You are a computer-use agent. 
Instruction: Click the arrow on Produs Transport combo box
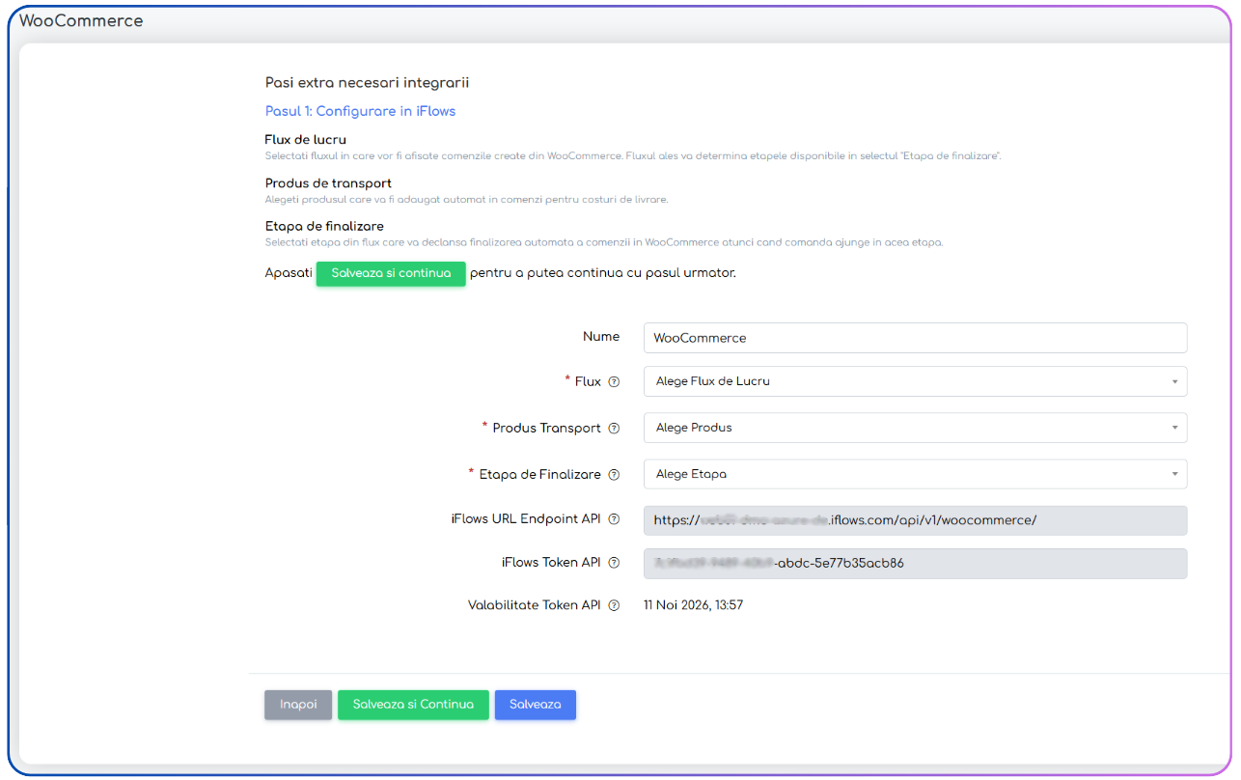click(x=1174, y=428)
